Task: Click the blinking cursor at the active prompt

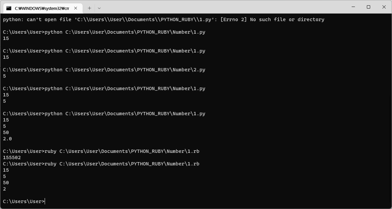Action: (45, 201)
